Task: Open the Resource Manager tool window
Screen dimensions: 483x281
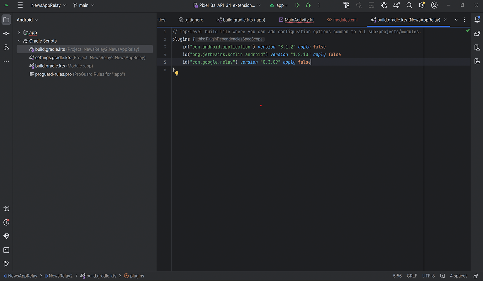Action: (6, 47)
